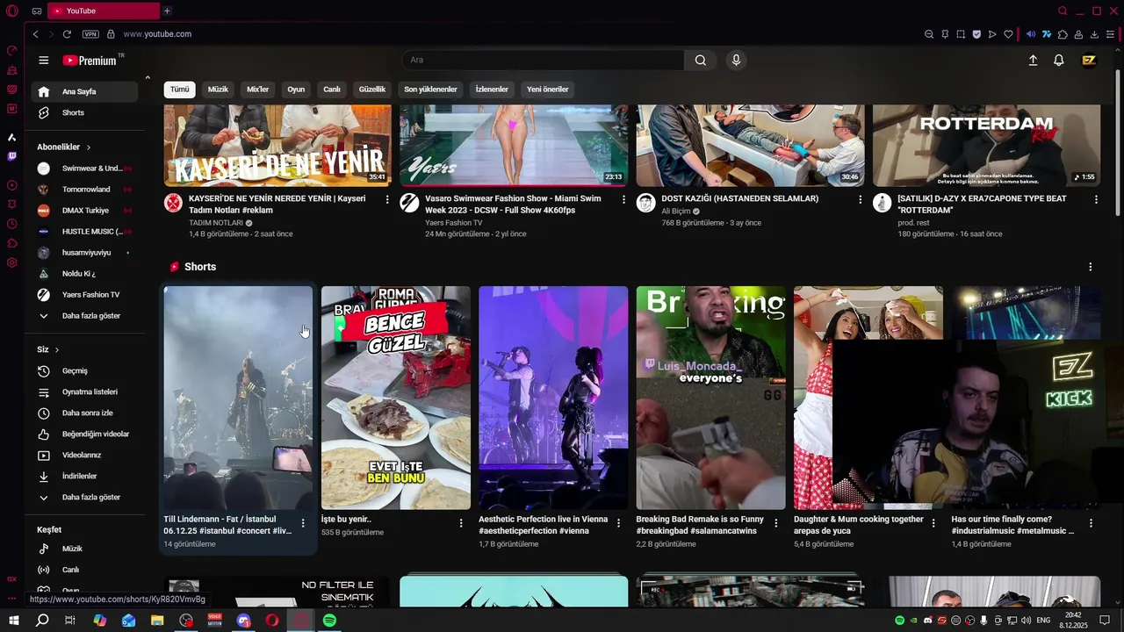This screenshot has height=632, width=1124.
Task: Open Müzik under Keşfet
Action: click(x=84, y=549)
